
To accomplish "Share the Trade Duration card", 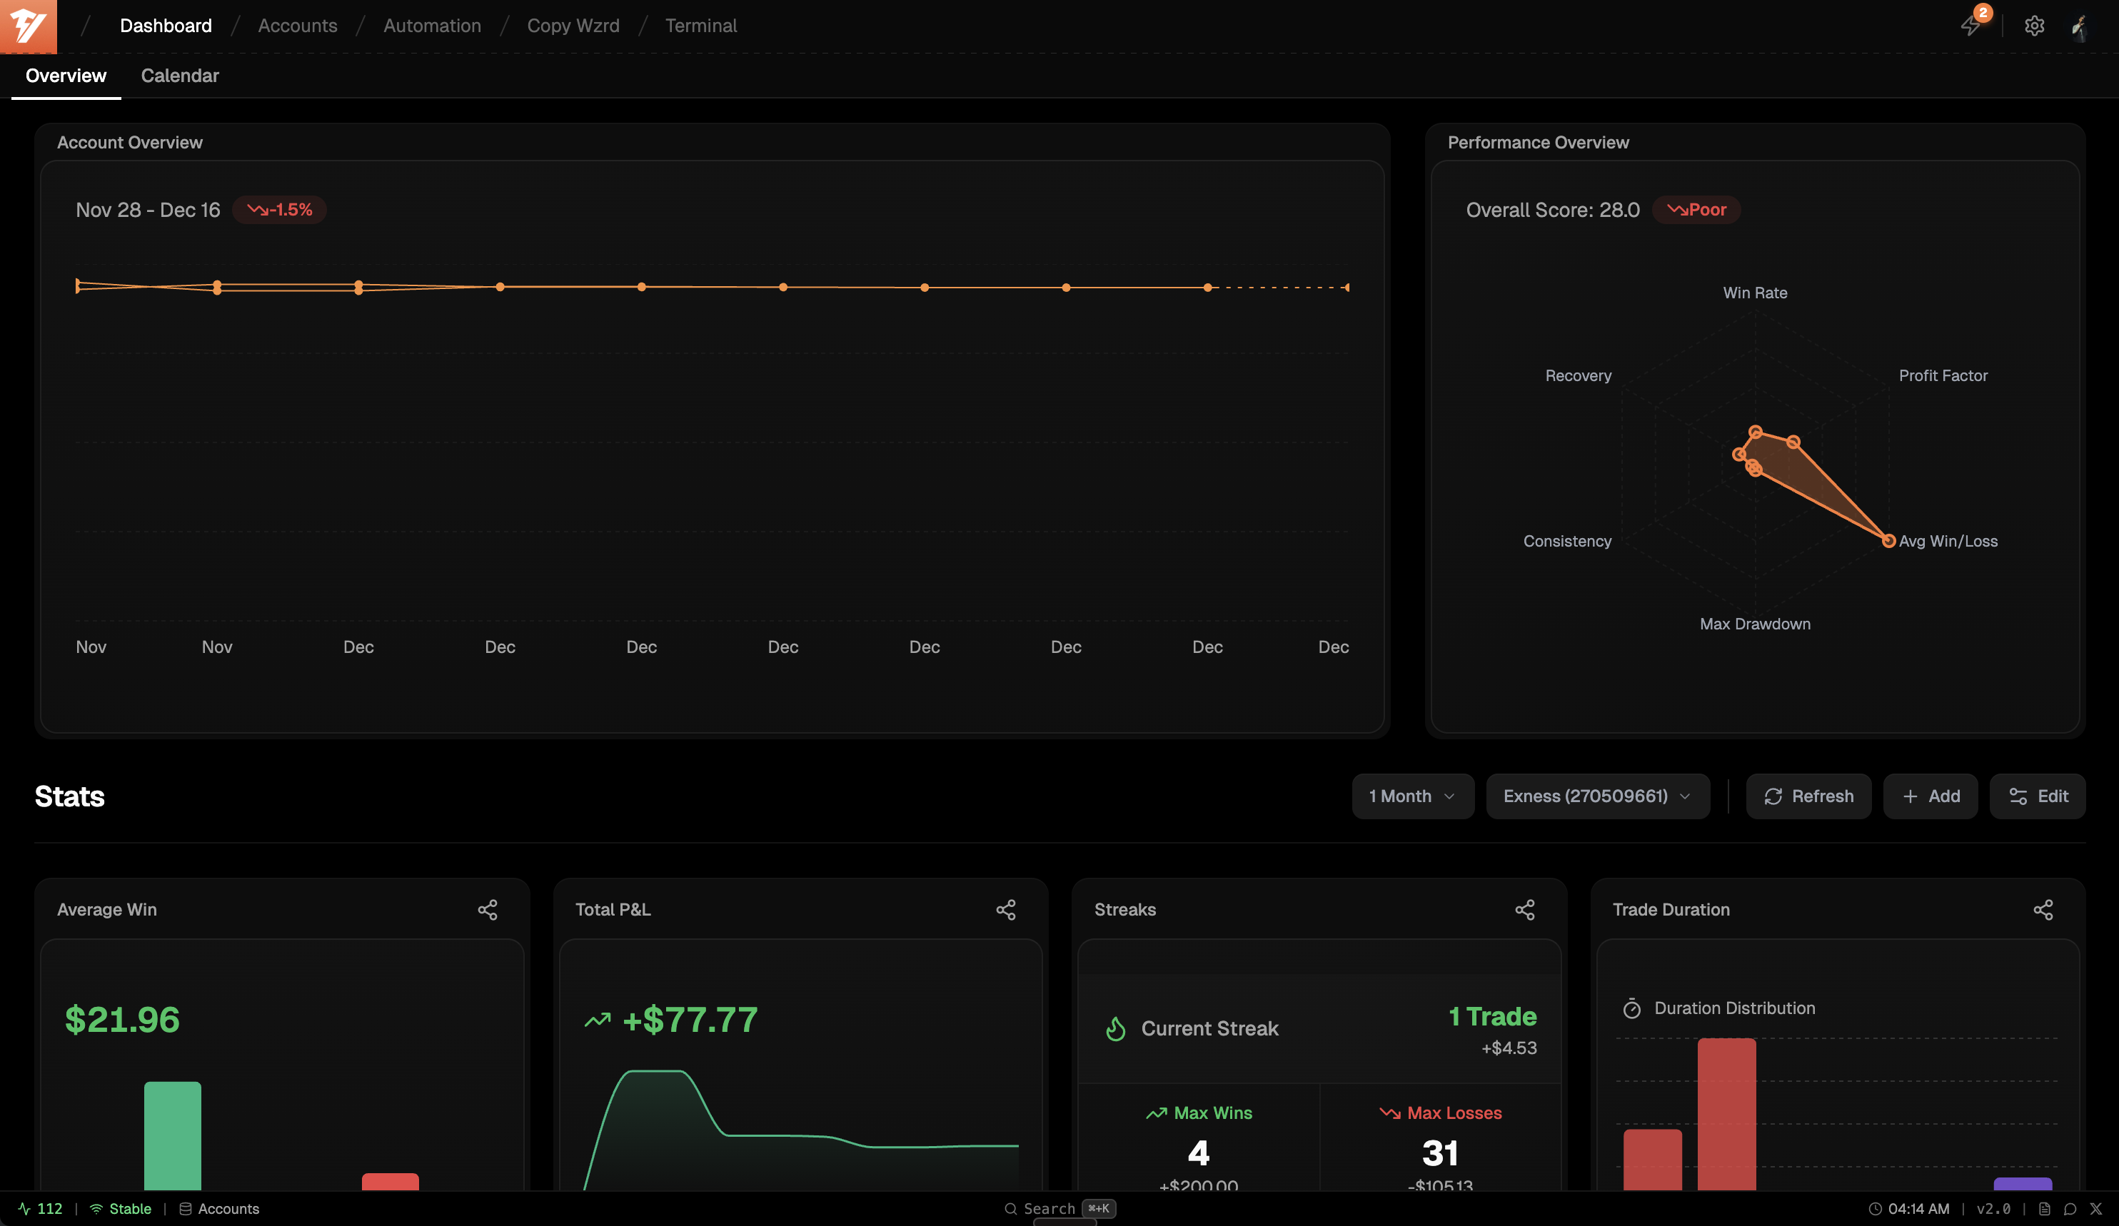I will point(2043,910).
